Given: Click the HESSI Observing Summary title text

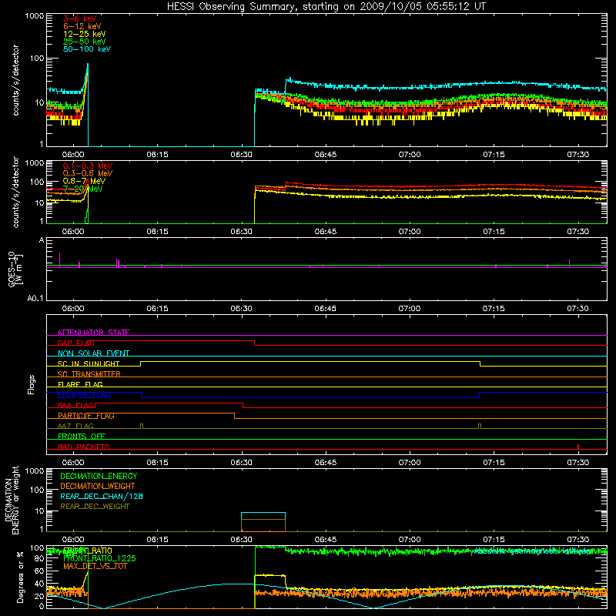Looking at the screenshot, I should point(326,7).
